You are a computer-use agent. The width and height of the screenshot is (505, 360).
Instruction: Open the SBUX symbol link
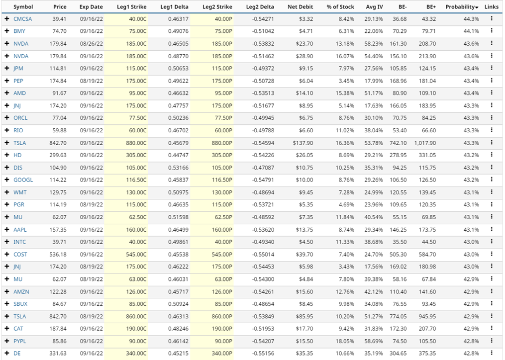point(20,304)
